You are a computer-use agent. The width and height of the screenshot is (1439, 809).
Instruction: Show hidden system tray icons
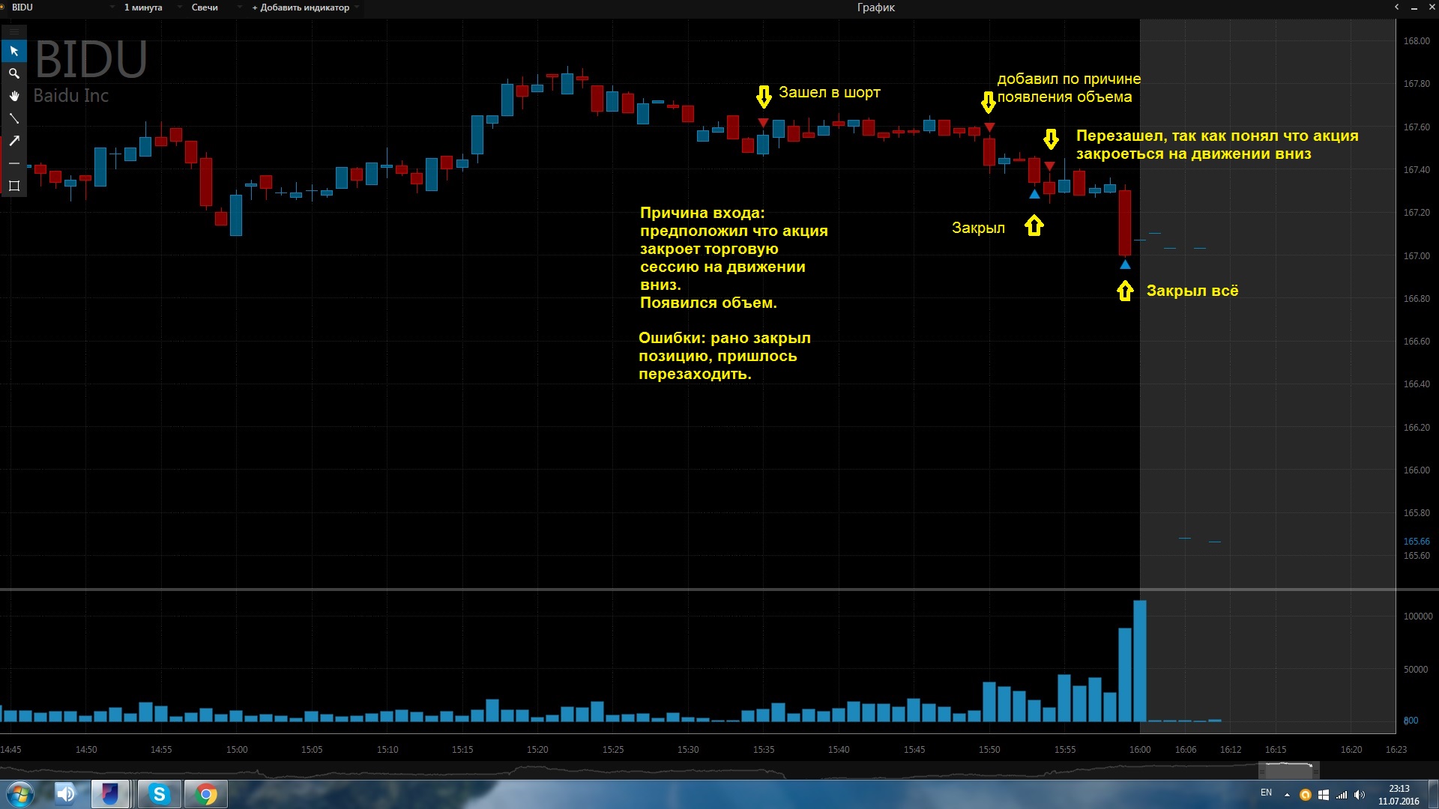1287,795
